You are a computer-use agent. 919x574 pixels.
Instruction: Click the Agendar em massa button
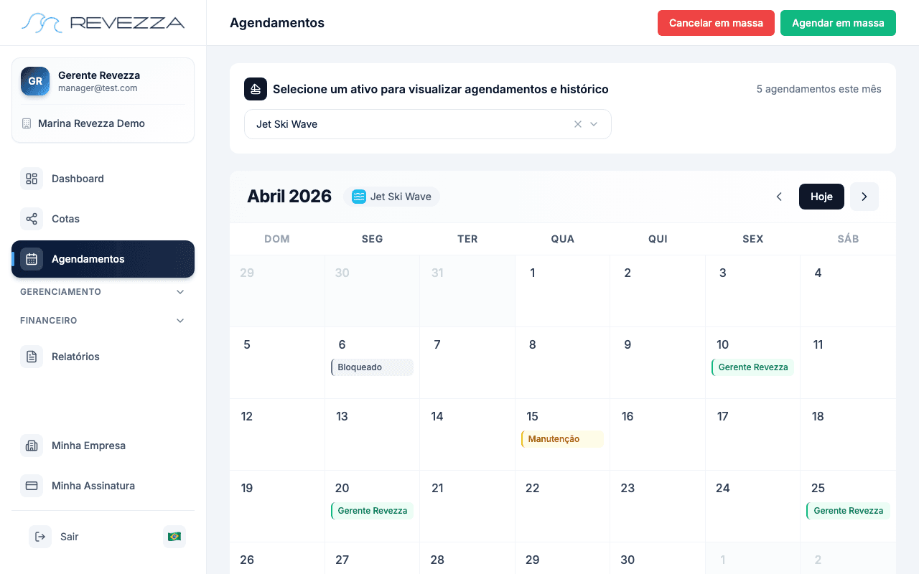point(838,23)
